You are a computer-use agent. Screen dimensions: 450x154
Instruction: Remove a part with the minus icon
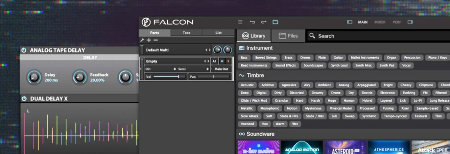pyautogui.click(x=156, y=41)
